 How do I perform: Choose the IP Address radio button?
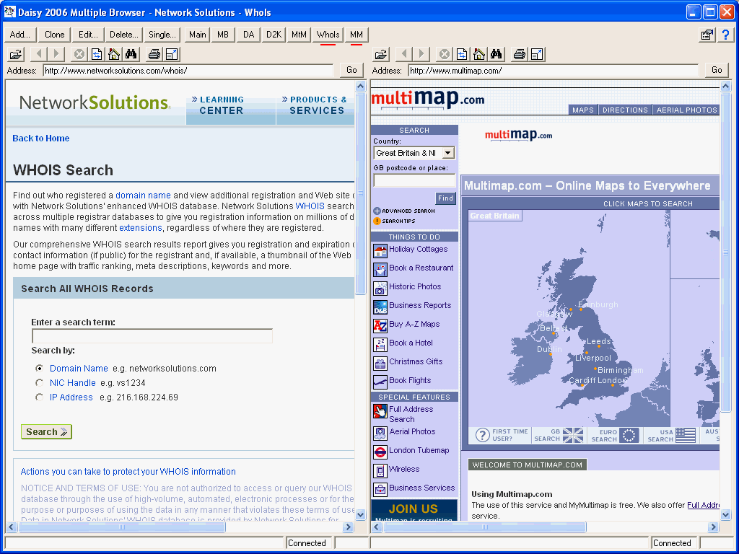(x=39, y=397)
